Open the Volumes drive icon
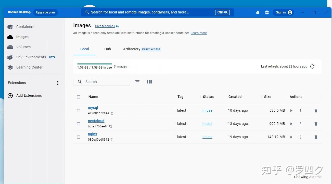The width and height of the screenshot is (332, 184). [10, 47]
